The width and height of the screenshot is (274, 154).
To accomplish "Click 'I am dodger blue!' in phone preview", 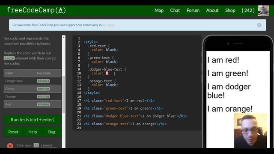I will (229, 91).
